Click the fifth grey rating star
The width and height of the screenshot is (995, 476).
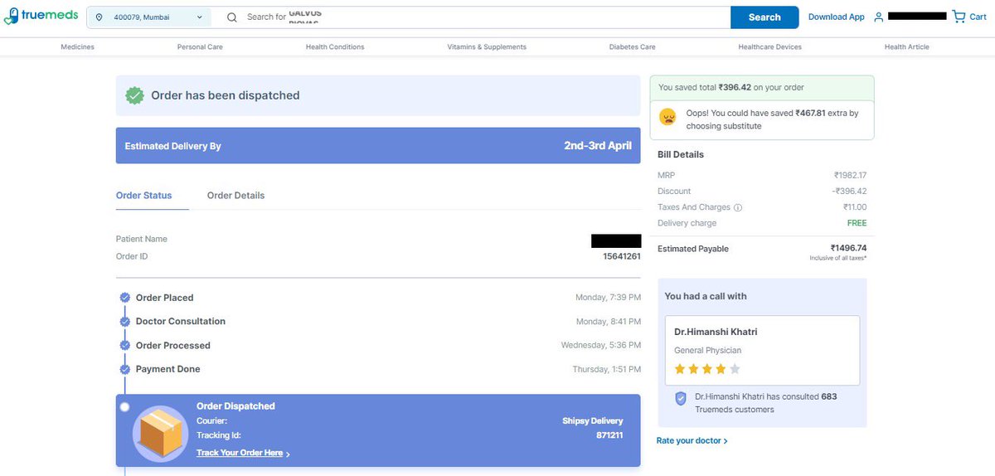click(x=735, y=369)
